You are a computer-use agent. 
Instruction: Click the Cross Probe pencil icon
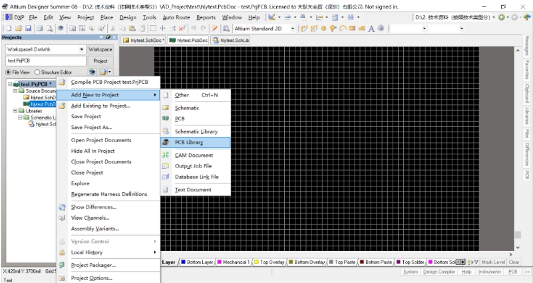(214, 29)
